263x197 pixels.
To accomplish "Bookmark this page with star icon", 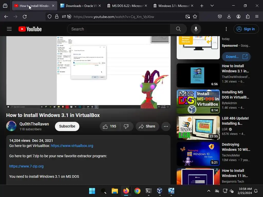I will click(195, 17).
